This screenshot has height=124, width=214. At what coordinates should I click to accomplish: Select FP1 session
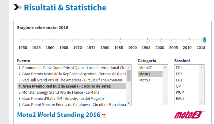point(187,68)
